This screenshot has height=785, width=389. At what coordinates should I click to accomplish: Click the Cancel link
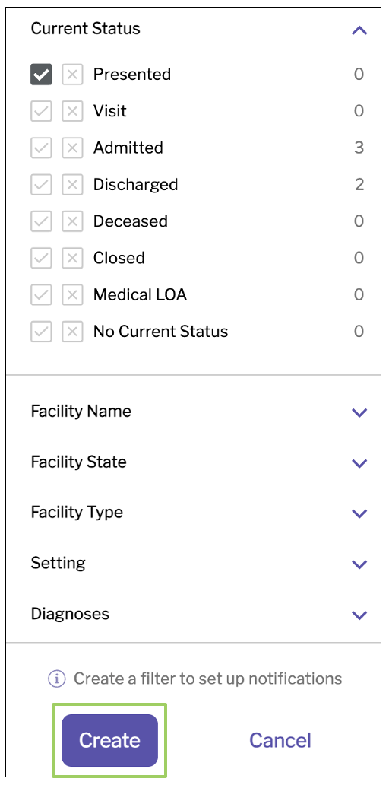280,740
